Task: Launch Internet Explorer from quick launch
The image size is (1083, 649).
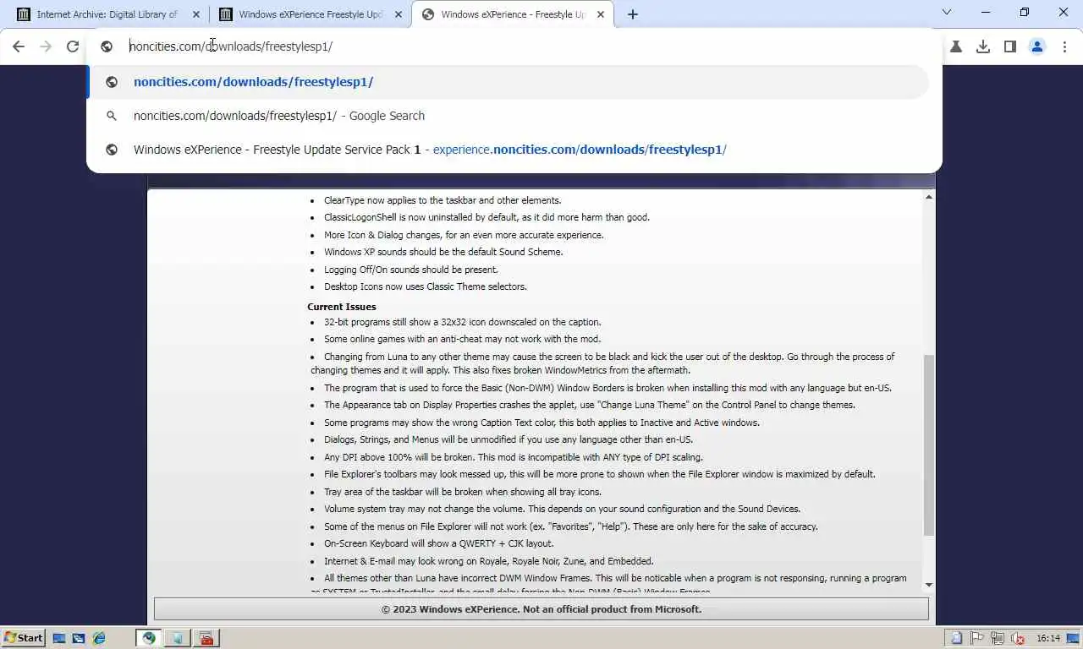Action: tap(99, 638)
